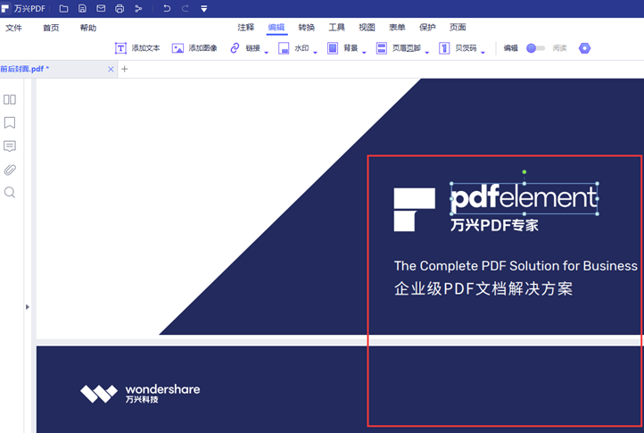Open the 帮助 menu
This screenshot has height=433, width=644.
click(88, 28)
